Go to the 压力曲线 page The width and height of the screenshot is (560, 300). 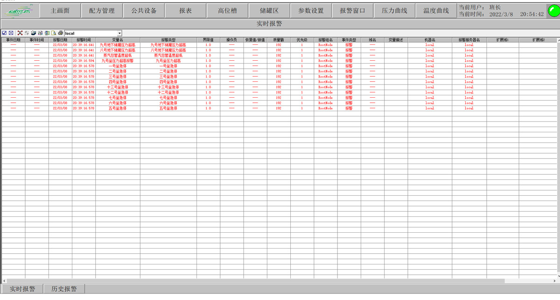[x=394, y=11]
